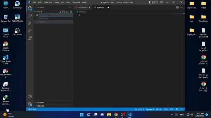
Task: Open the Go menu
Action: 63,2
